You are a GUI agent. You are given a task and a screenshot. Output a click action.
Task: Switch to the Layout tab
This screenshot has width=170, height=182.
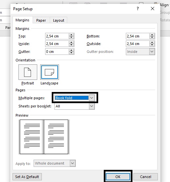58,20
